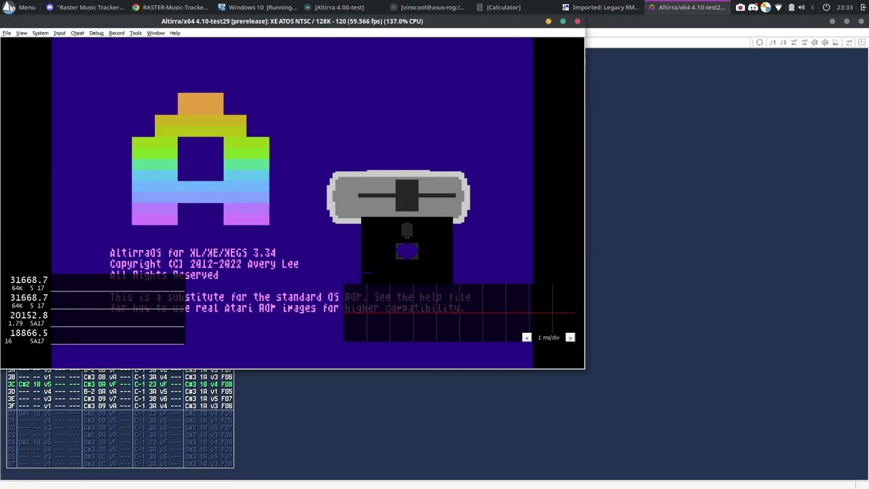Click the log out icon at panel end
This screenshot has height=489, width=869.
[x=863, y=7]
